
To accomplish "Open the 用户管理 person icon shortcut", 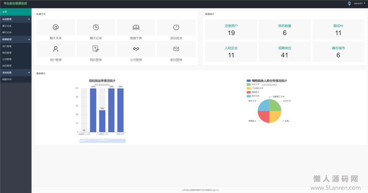I will [56, 49].
